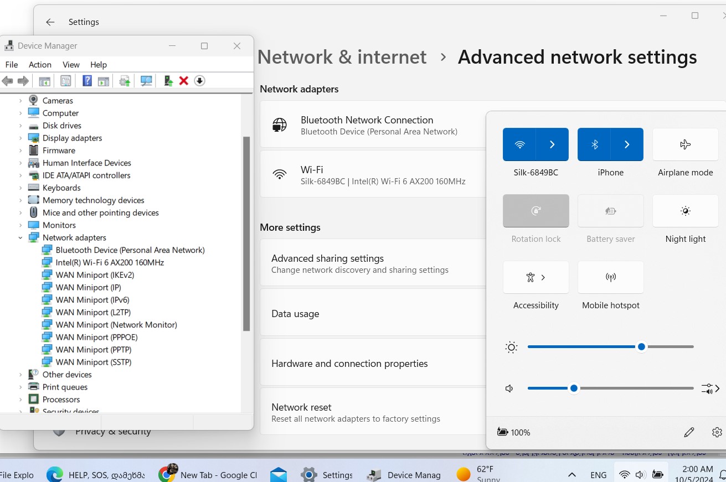
Task: Open the Edit quick settings pencil icon
Action: 689,432
